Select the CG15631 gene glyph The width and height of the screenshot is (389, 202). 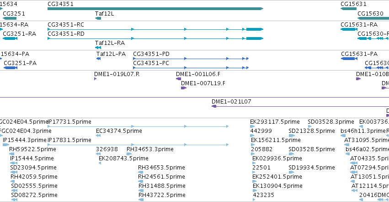(x=349, y=9)
